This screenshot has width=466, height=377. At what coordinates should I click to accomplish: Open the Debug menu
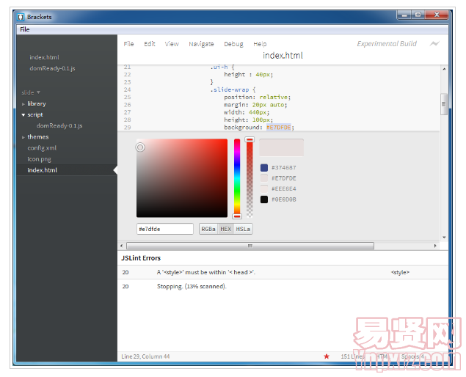click(x=233, y=44)
